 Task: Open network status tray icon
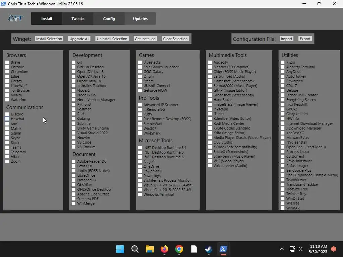point(292,249)
